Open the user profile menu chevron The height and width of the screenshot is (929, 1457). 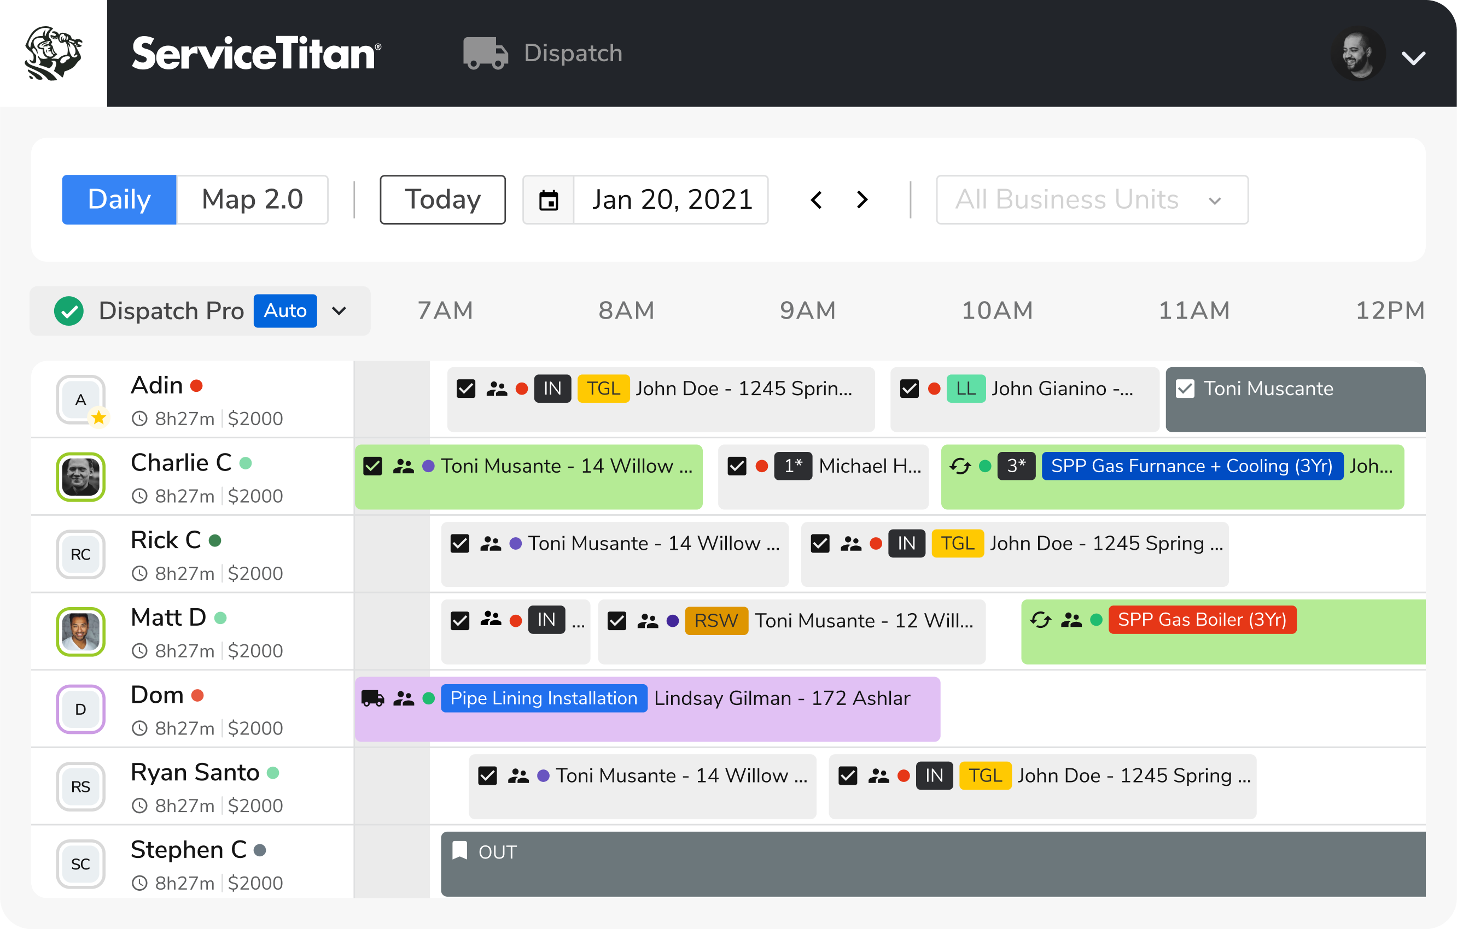click(1413, 57)
